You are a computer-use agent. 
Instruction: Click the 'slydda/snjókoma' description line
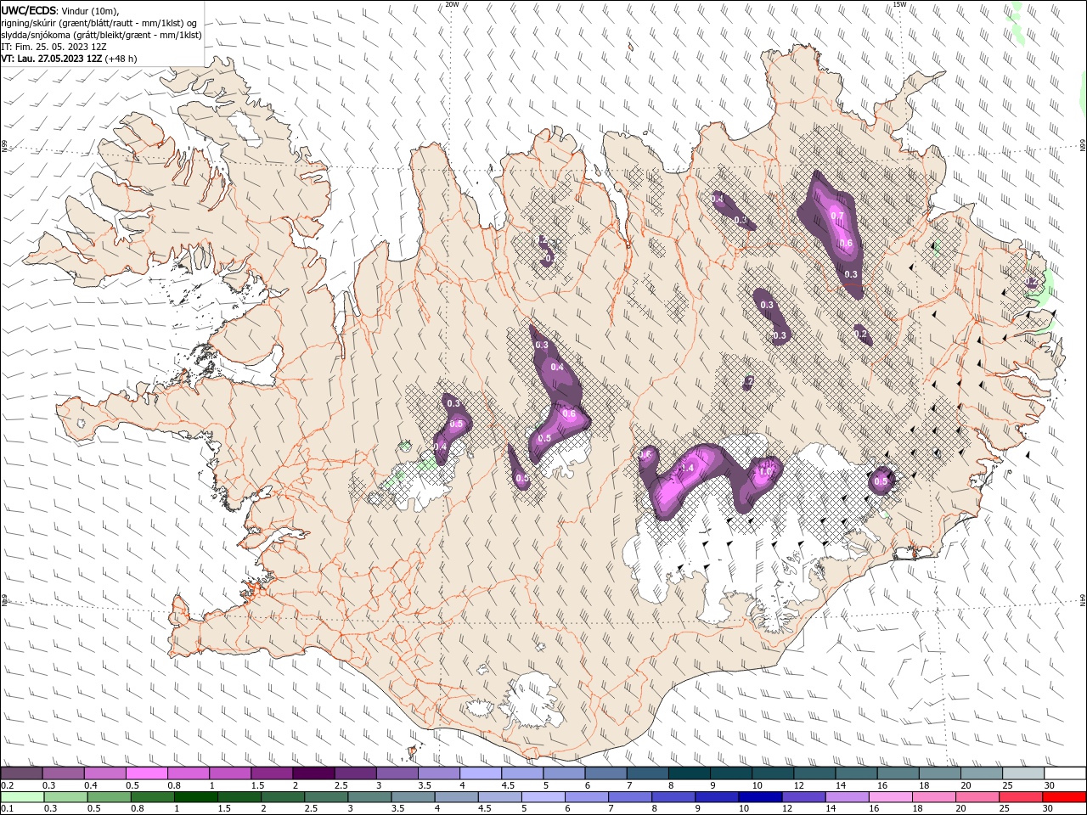tap(101, 35)
